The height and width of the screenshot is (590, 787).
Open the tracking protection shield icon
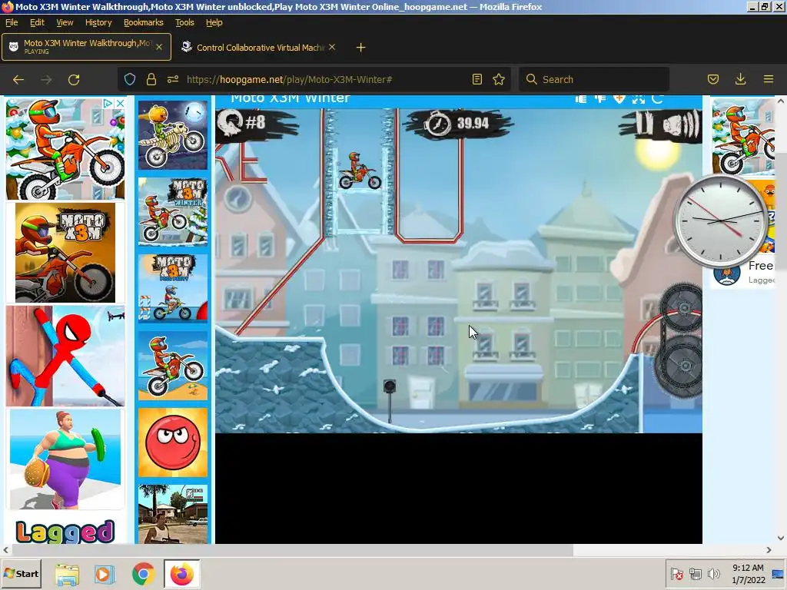point(130,79)
